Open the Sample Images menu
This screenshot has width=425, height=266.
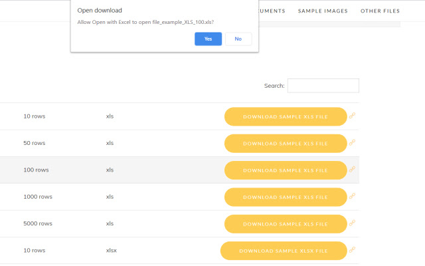point(323,11)
